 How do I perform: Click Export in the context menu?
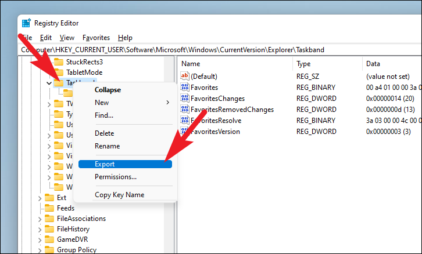125,164
